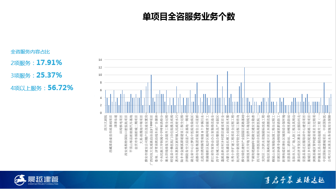Image resolution: width=336 pixels, height=189 pixels.
Task: Click the 全咨服务内容占比 heading
Action: tap(30, 52)
